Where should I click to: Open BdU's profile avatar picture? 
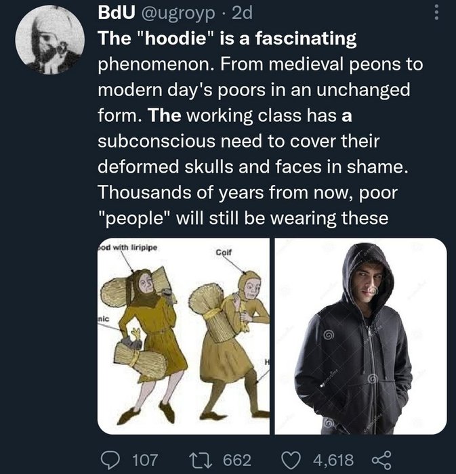pyautogui.click(x=50, y=39)
